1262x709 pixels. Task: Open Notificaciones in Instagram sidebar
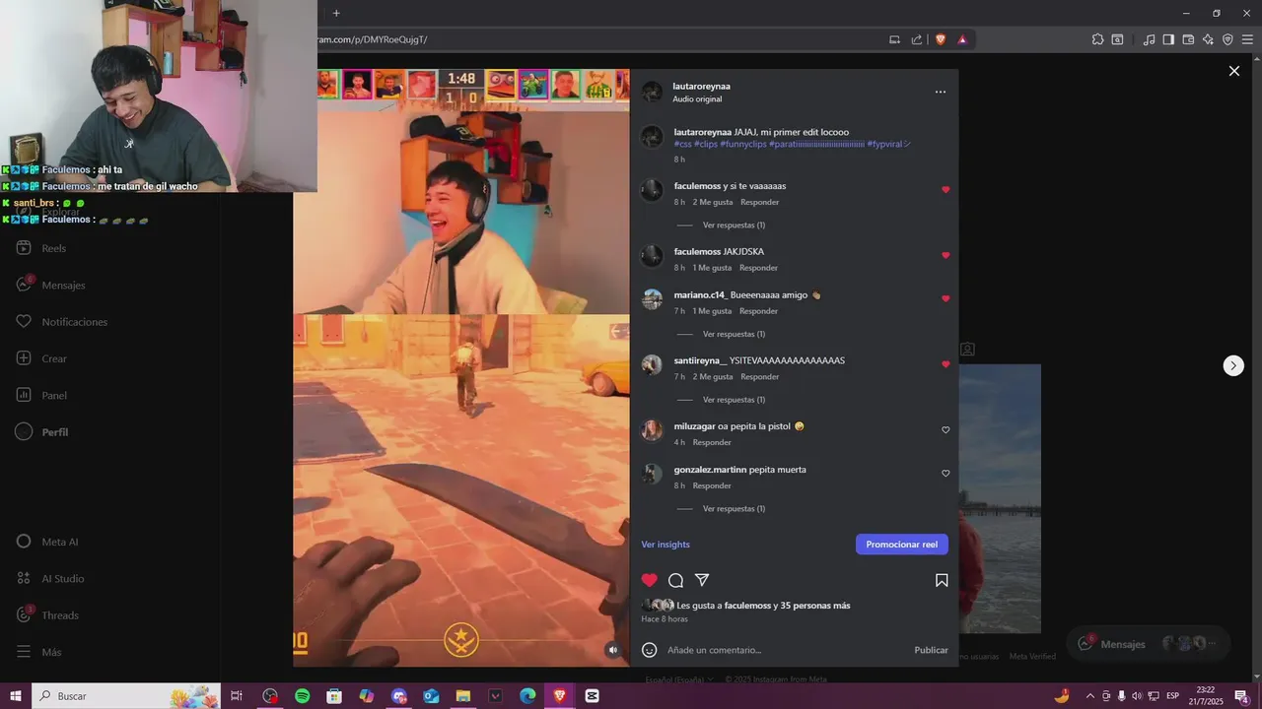click(61, 322)
